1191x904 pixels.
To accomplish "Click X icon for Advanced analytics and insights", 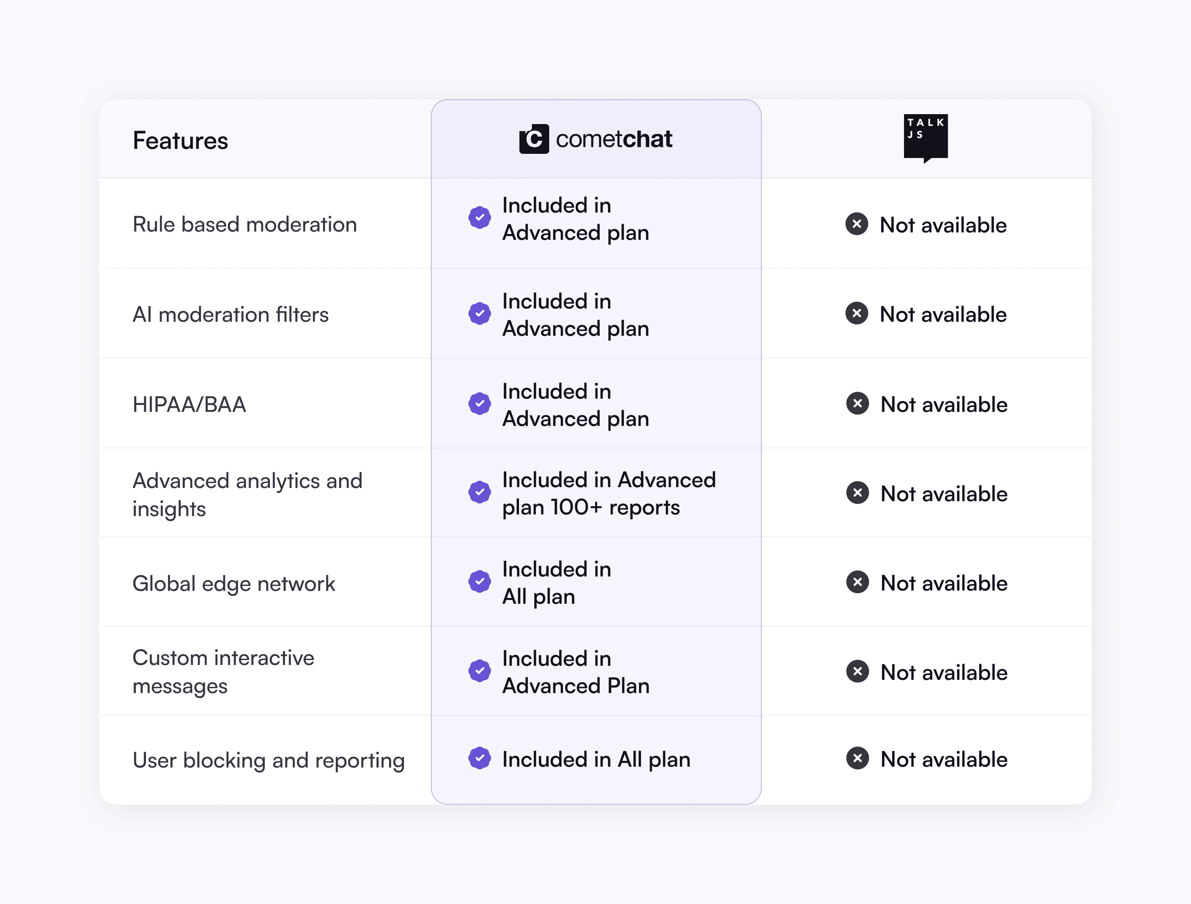I will [x=857, y=493].
